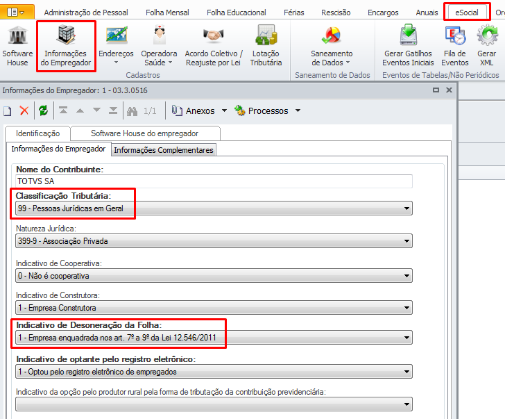Image resolution: width=505 pixels, height=419 pixels.
Task: Open Saneamento de Dados ribbon button
Action: click(x=332, y=46)
